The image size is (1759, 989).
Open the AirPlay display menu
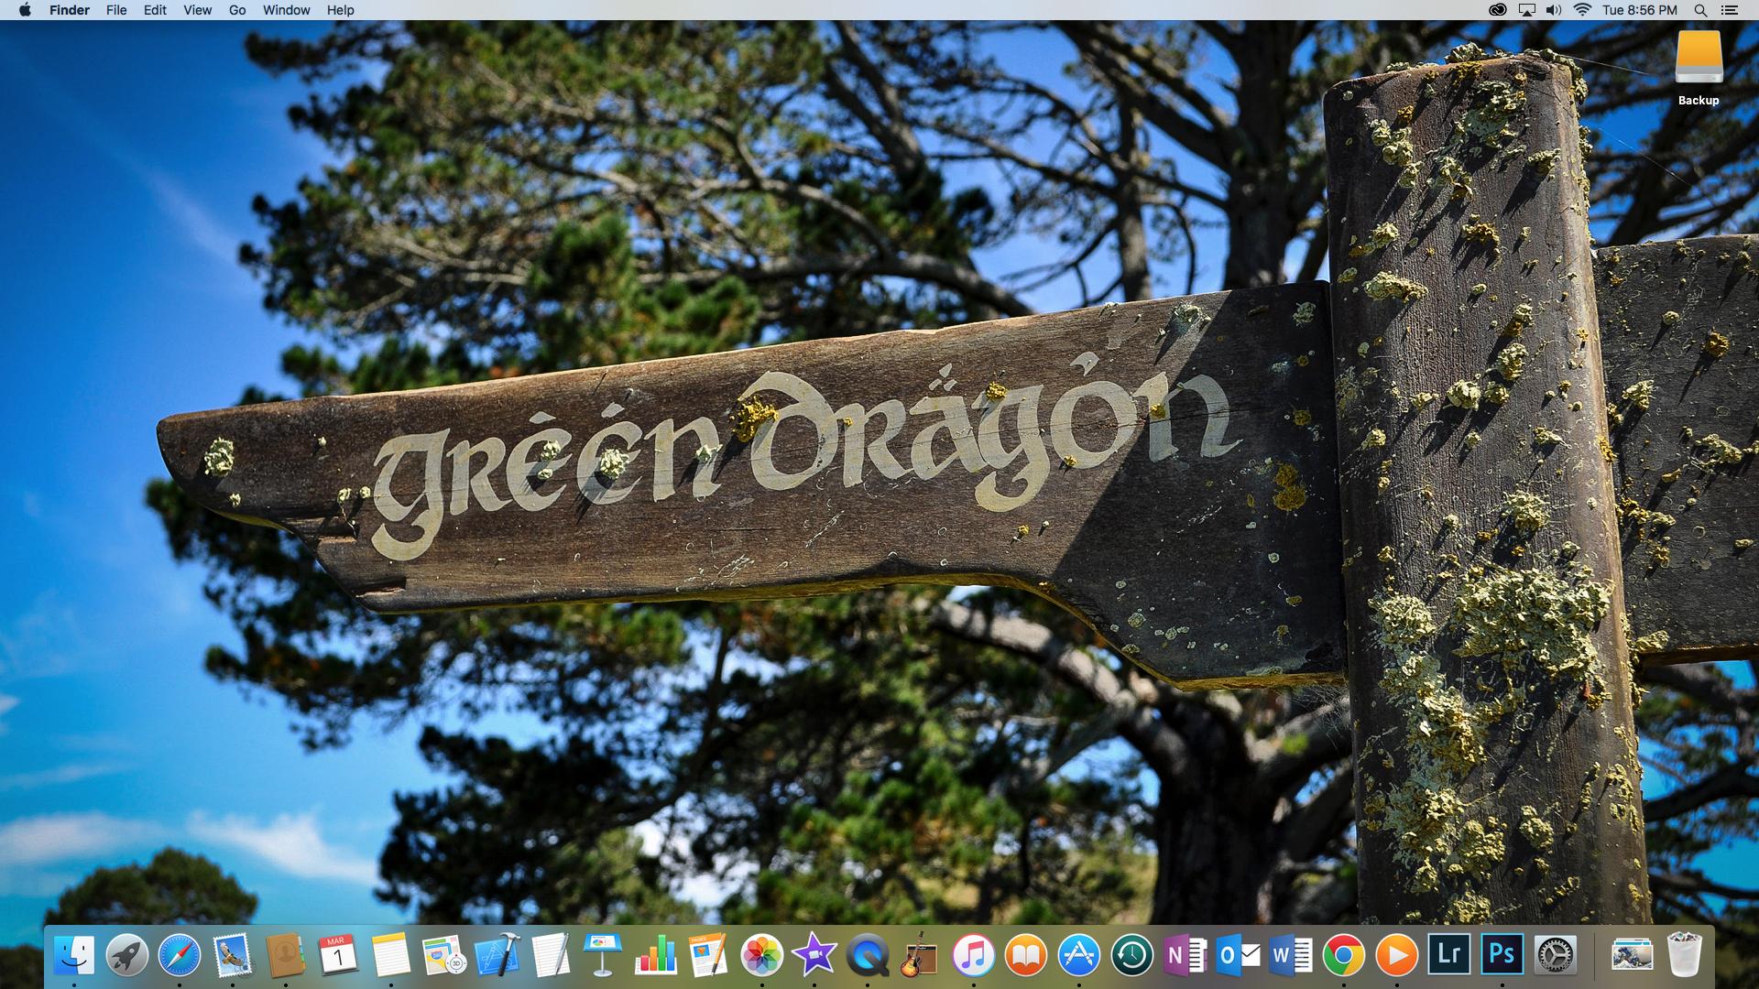1526,10
